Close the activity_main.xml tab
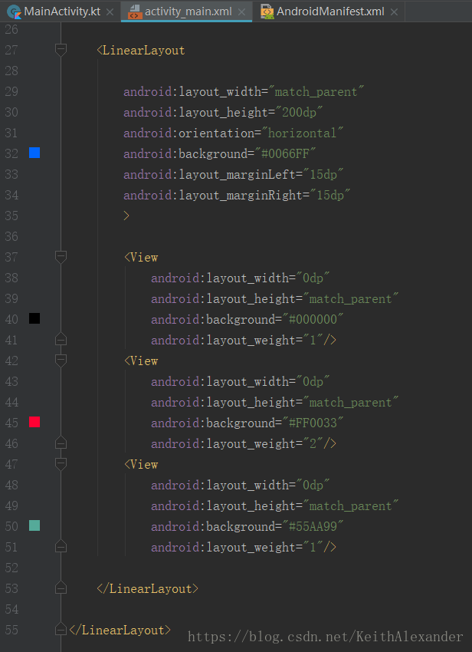Viewport: 472px width, 652px height. pyautogui.click(x=241, y=12)
